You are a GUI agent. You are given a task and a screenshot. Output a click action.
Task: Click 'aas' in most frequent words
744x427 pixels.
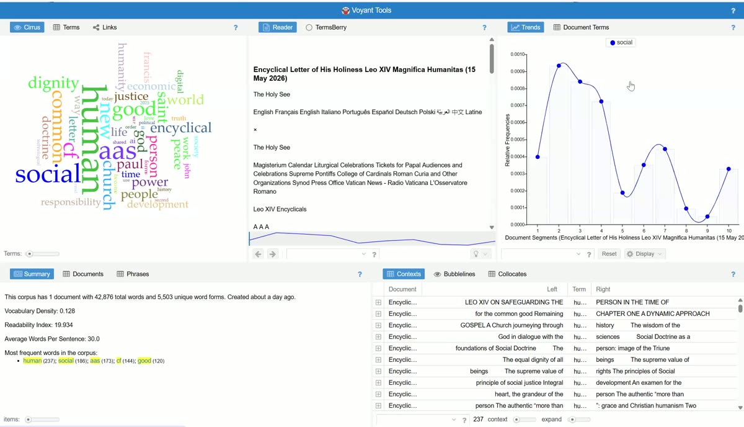pyautogui.click(x=95, y=361)
